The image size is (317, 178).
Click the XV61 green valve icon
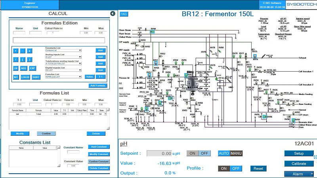pos(174,76)
